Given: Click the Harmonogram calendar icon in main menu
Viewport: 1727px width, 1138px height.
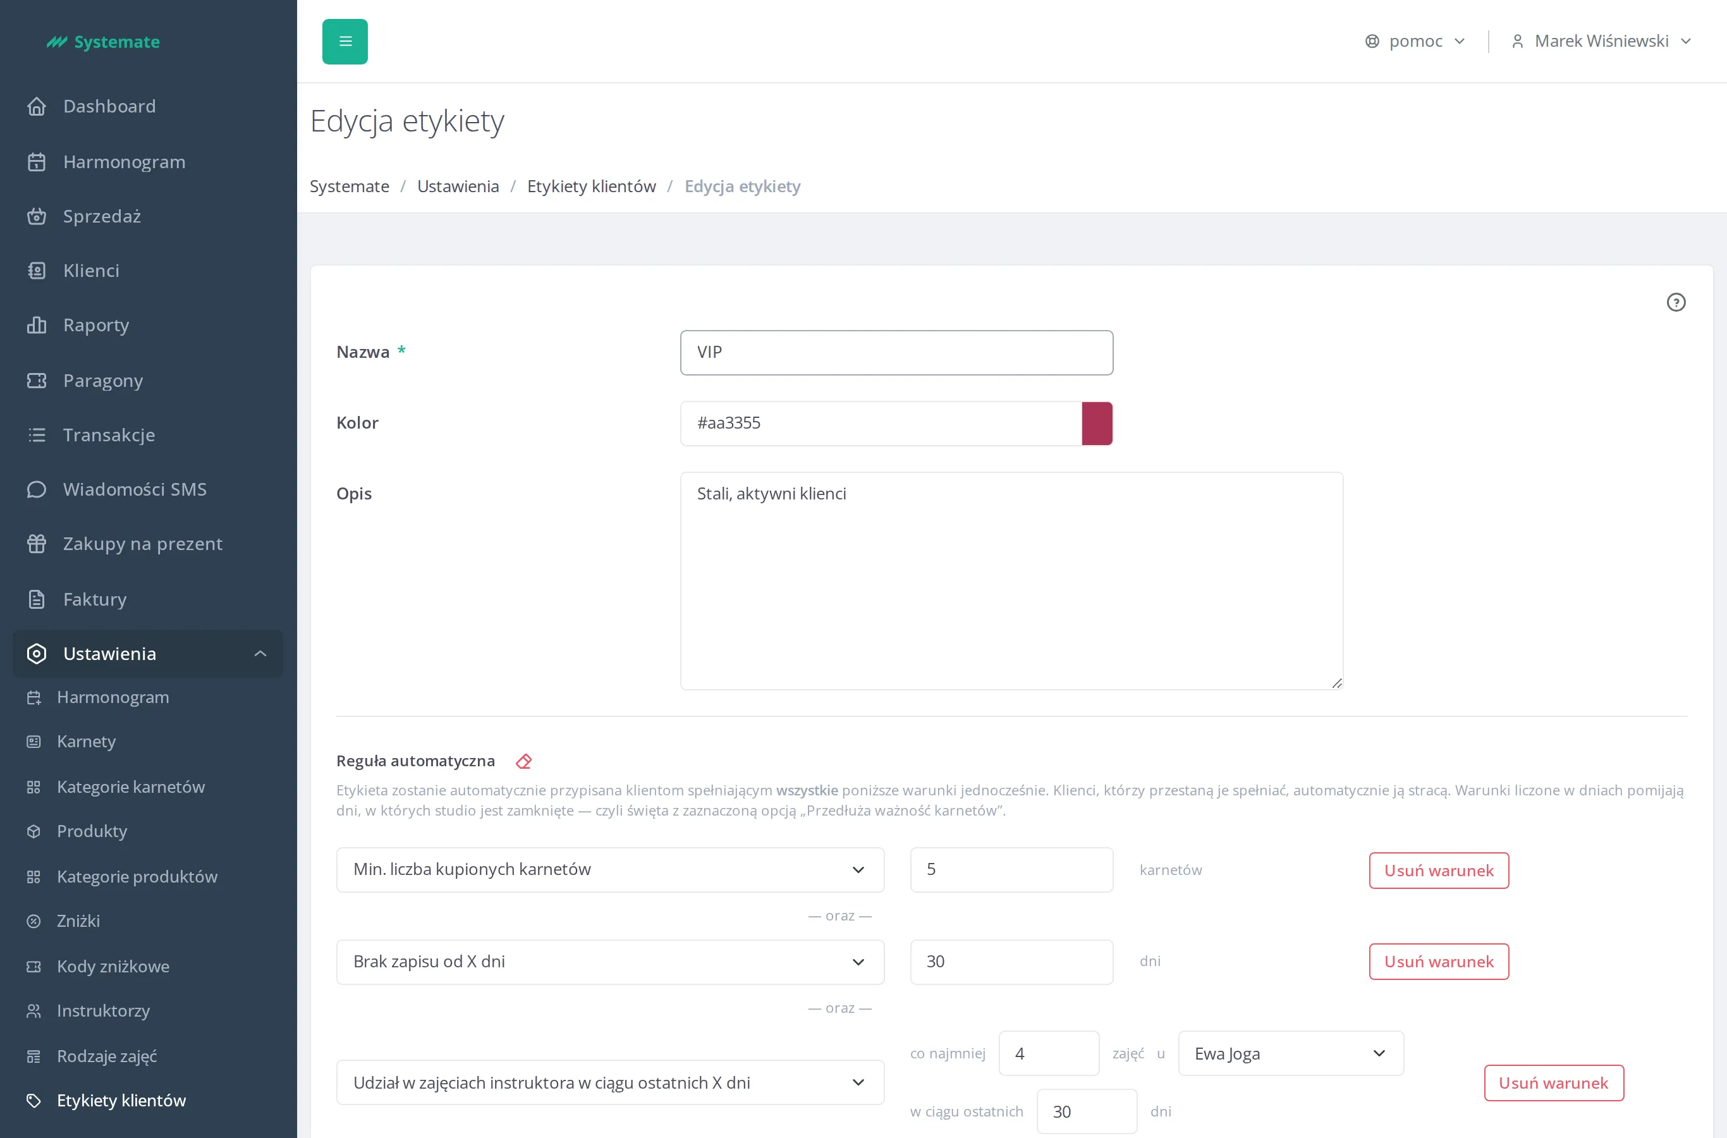Looking at the screenshot, I should pos(36,162).
